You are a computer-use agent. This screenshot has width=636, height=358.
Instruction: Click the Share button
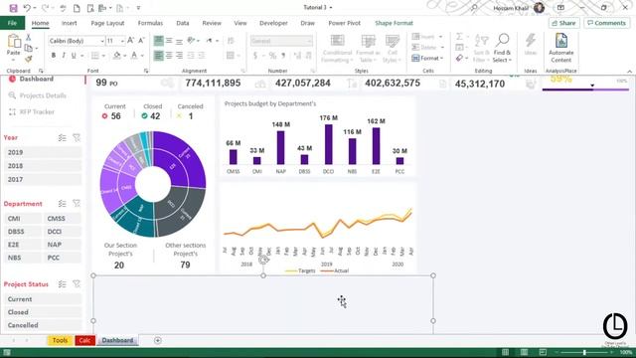click(x=563, y=23)
